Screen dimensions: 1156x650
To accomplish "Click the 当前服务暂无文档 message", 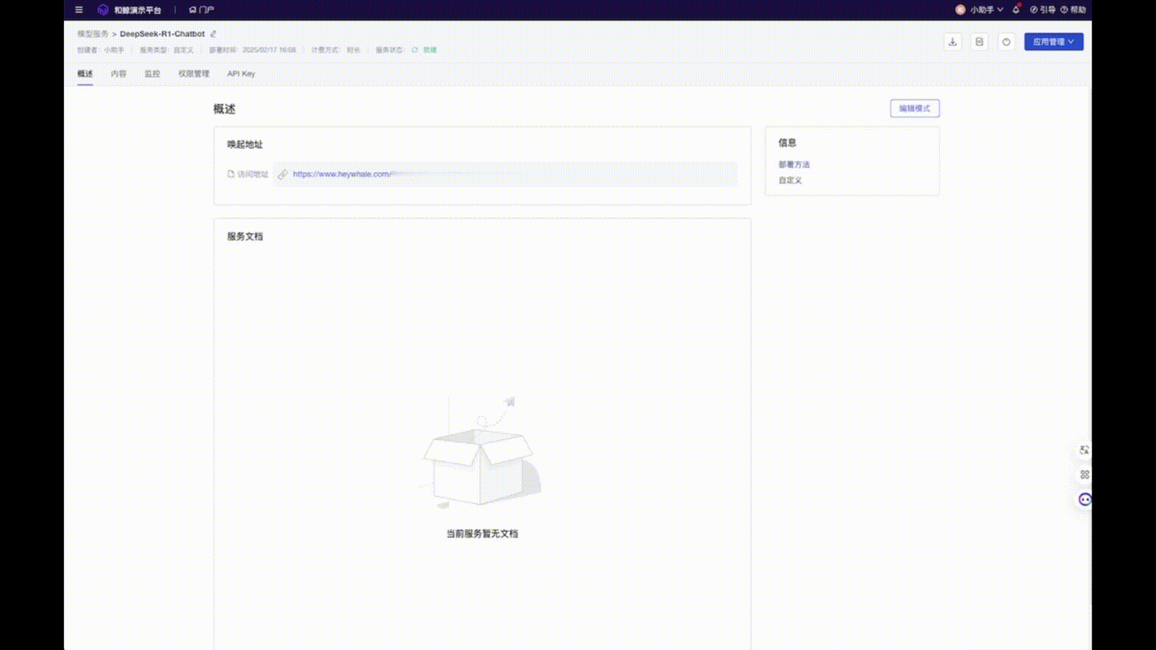I will point(482,534).
